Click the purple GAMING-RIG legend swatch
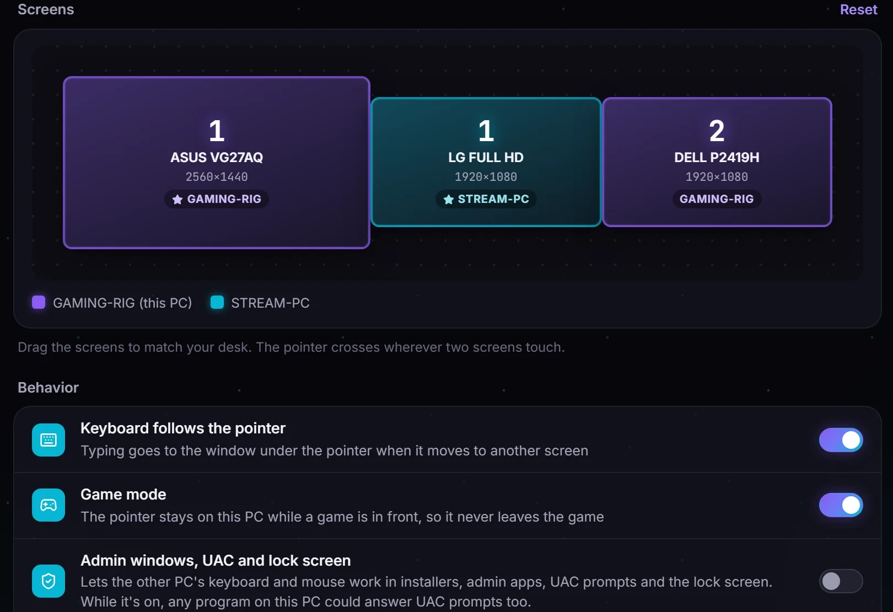Screen dimensions: 893x612 [x=39, y=302]
